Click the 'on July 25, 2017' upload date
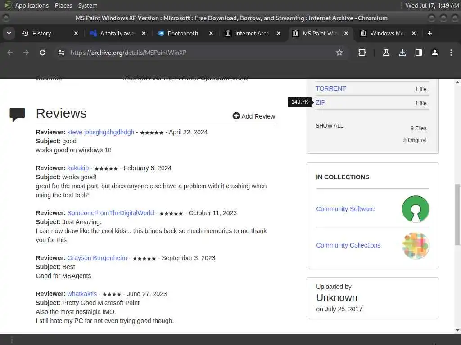 coord(339,309)
